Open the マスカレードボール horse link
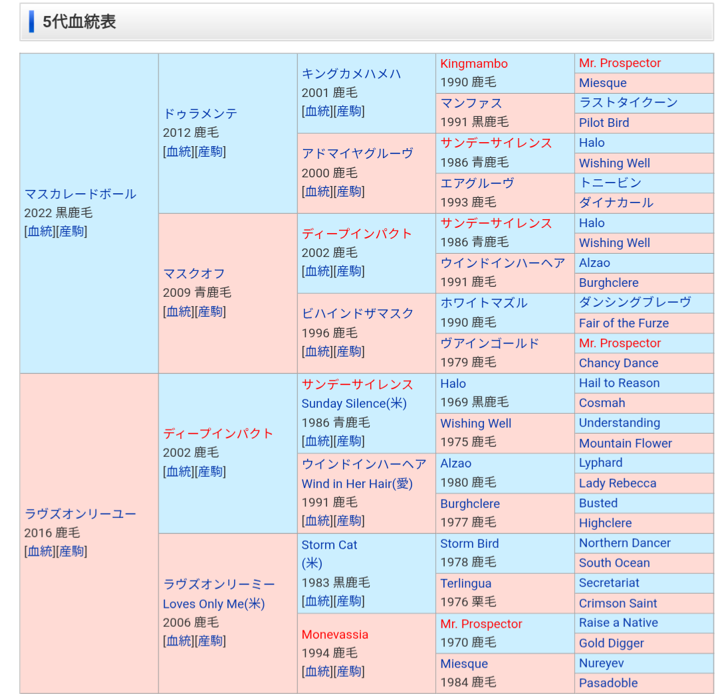718x694 pixels. [80, 194]
